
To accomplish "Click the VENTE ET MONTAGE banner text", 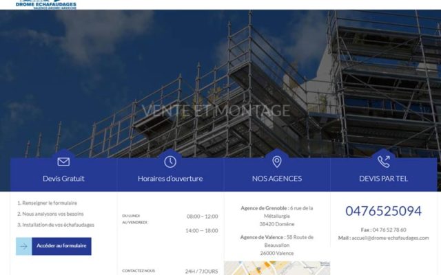I will point(216,111).
